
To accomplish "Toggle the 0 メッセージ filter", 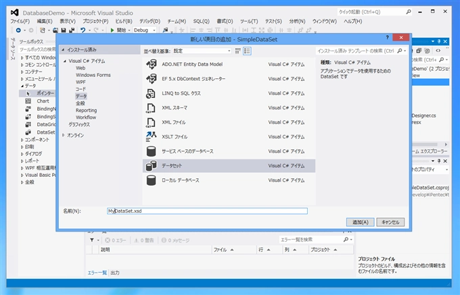I will click(175, 240).
